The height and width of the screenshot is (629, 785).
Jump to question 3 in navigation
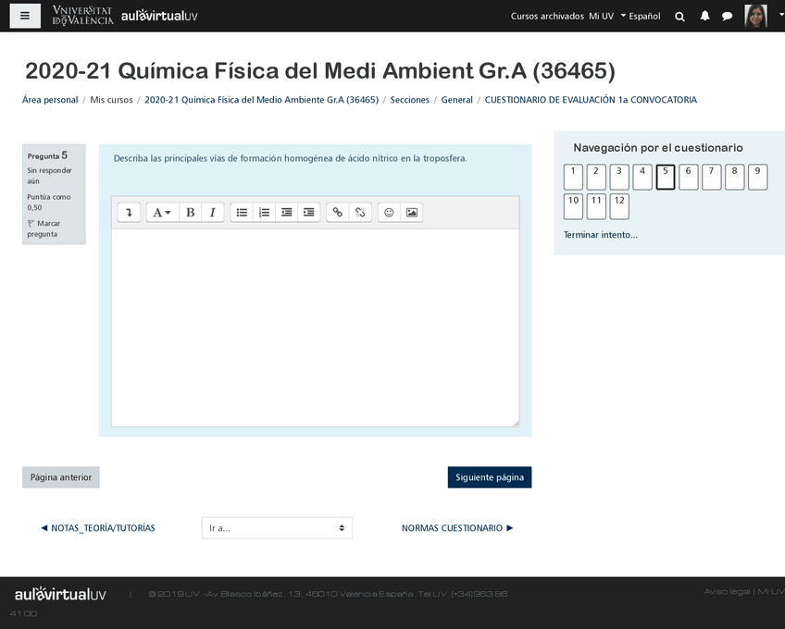(619, 178)
